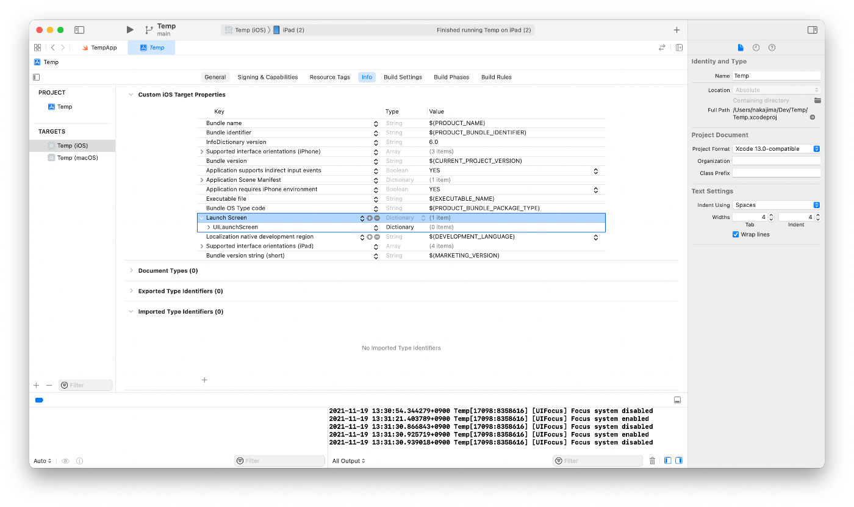
Task: Click the editor review swap arrows icon
Action: click(662, 48)
